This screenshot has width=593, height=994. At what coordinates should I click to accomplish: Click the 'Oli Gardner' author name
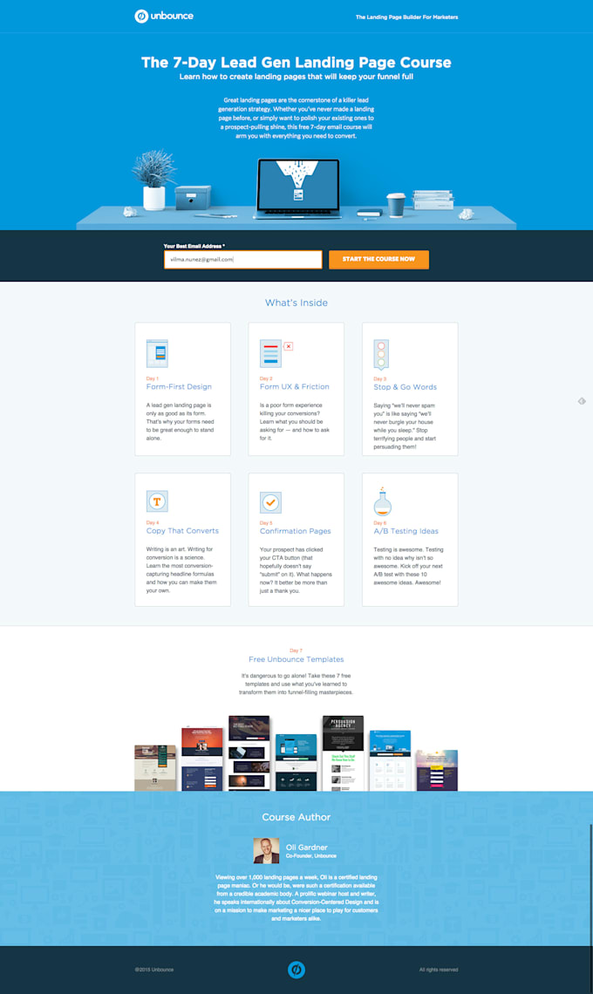click(x=306, y=847)
